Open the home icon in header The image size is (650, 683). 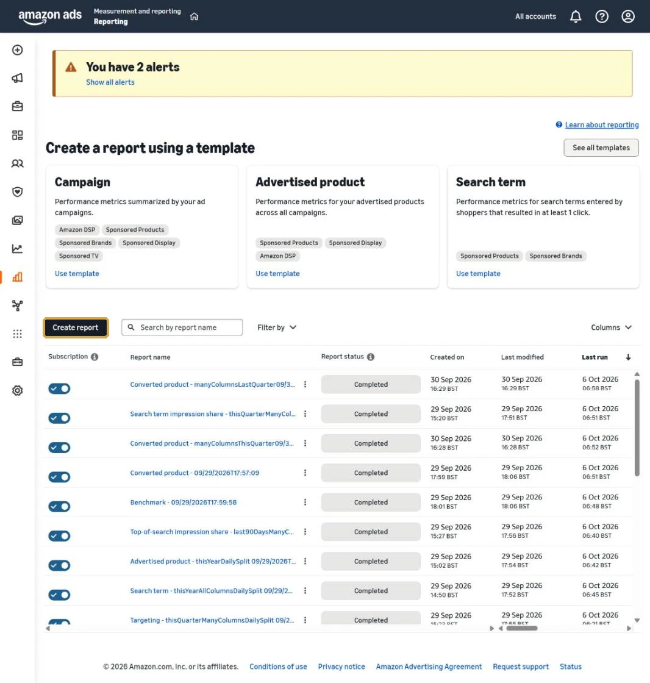[195, 16]
